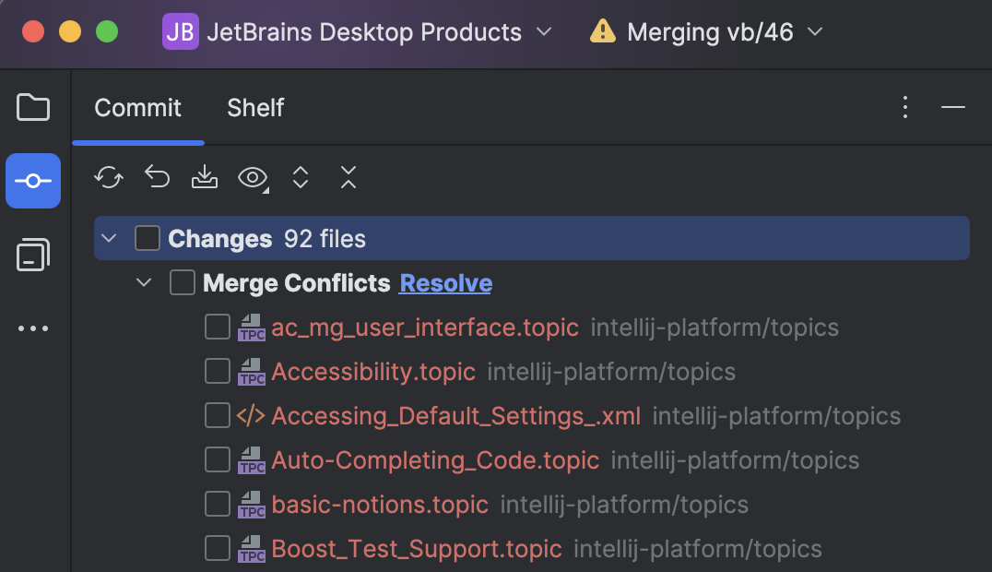This screenshot has height=572, width=992.
Task: Switch to the Shelf tab
Action: 254,108
